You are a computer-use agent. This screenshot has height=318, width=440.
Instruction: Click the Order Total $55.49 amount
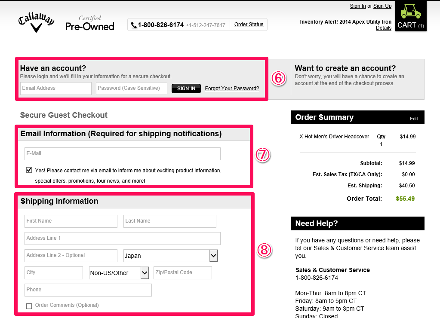[x=405, y=199]
